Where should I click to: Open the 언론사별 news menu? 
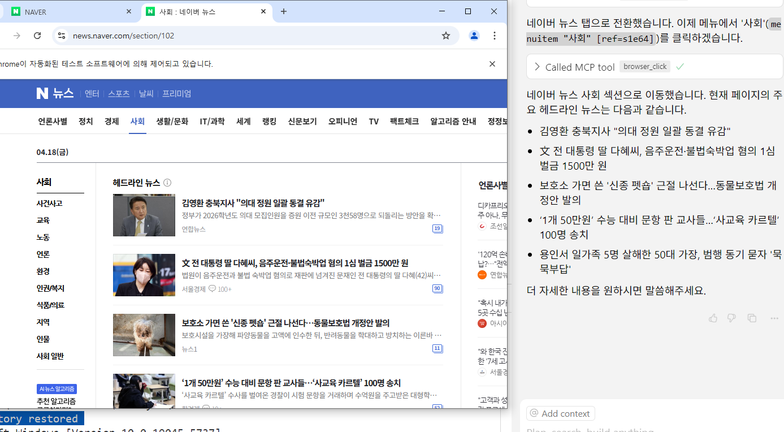(x=53, y=121)
